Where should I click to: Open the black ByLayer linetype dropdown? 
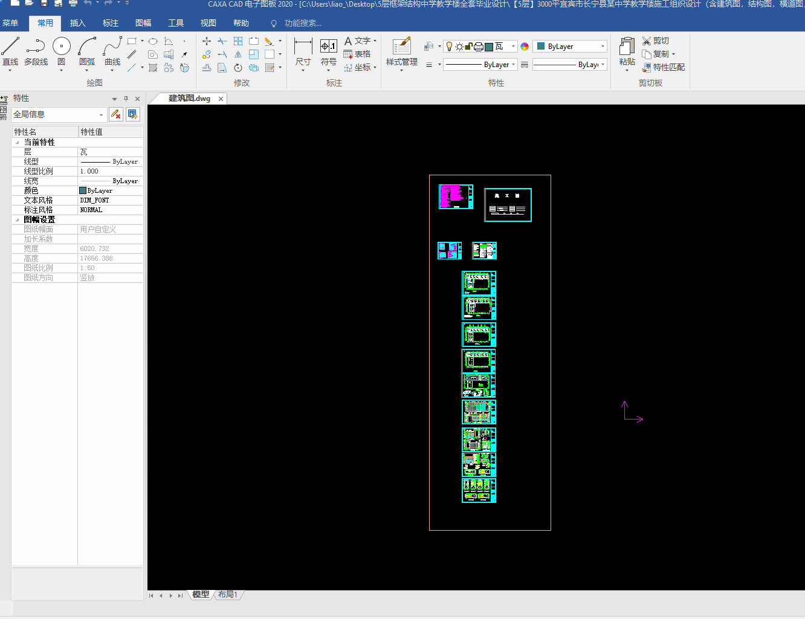click(x=480, y=65)
